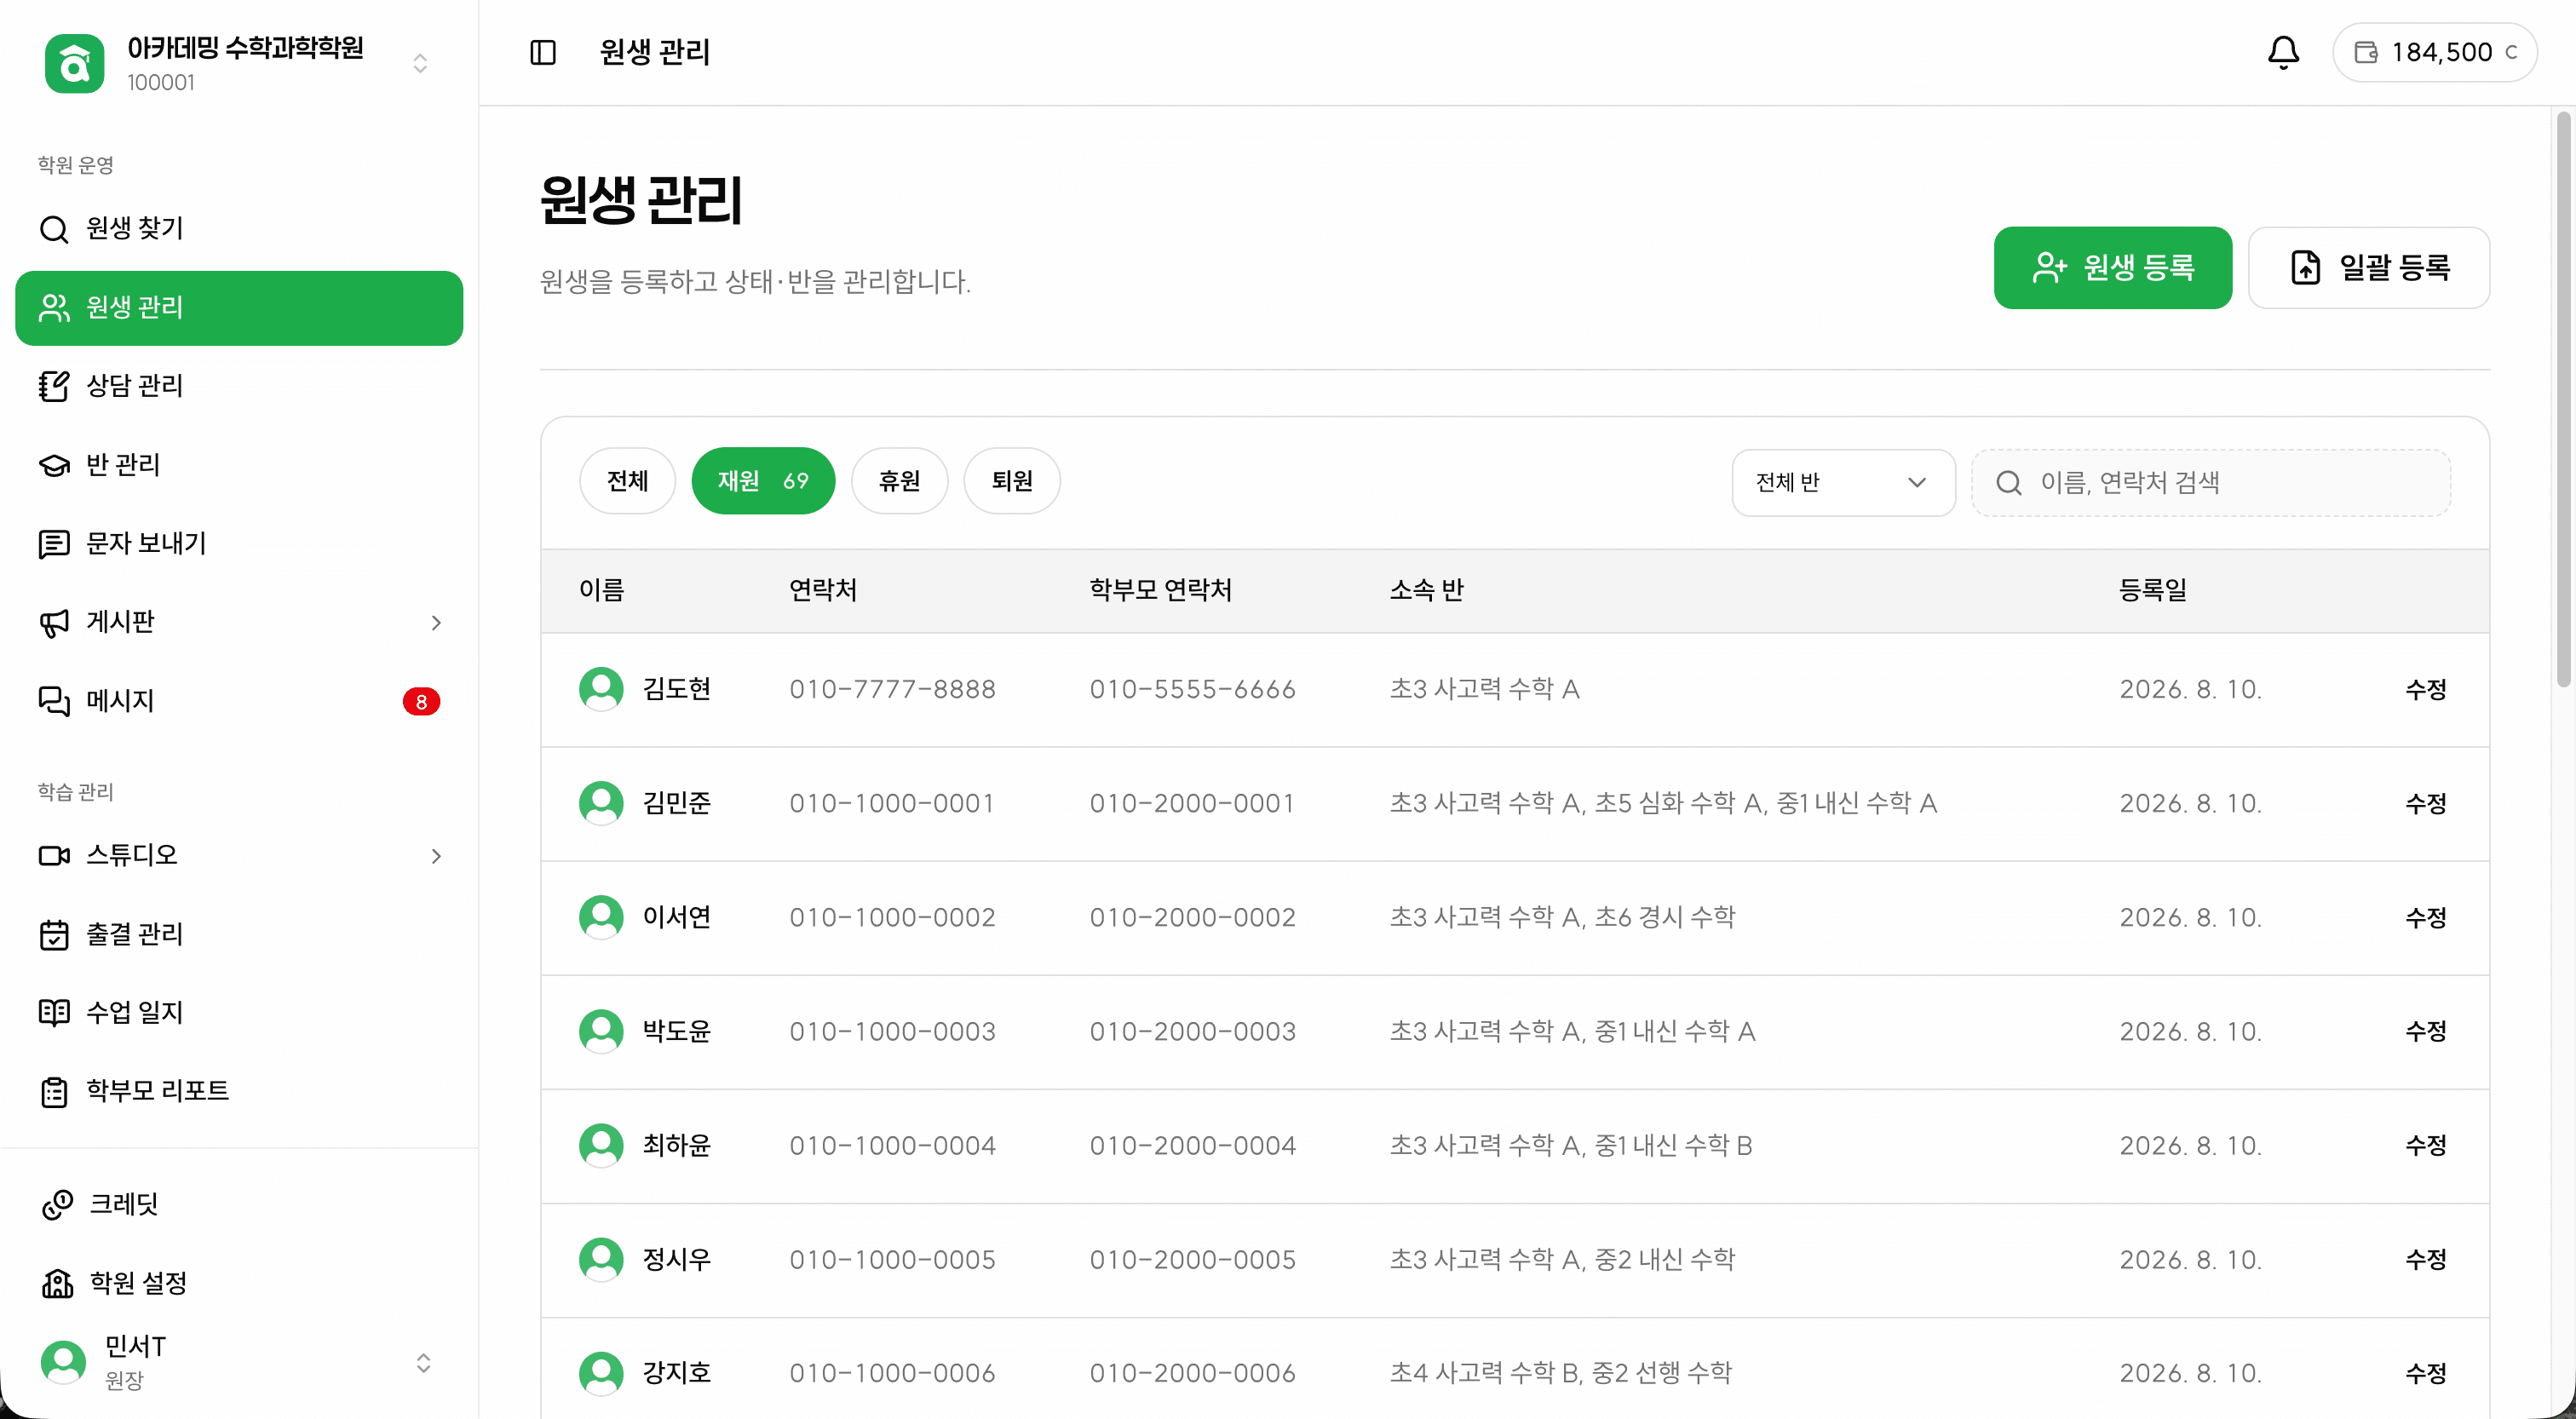The image size is (2576, 1419).
Task: Open 상담 관리 menu item
Action: (239, 386)
